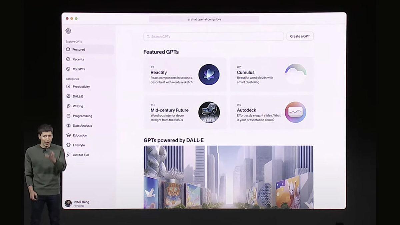The height and width of the screenshot is (225, 400).
Task: Open the Reactify GPT icon
Action: [209, 74]
